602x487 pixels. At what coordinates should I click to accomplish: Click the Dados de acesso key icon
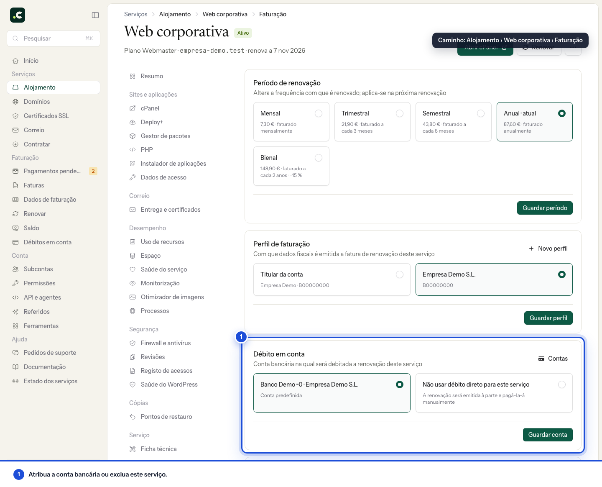click(133, 177)
